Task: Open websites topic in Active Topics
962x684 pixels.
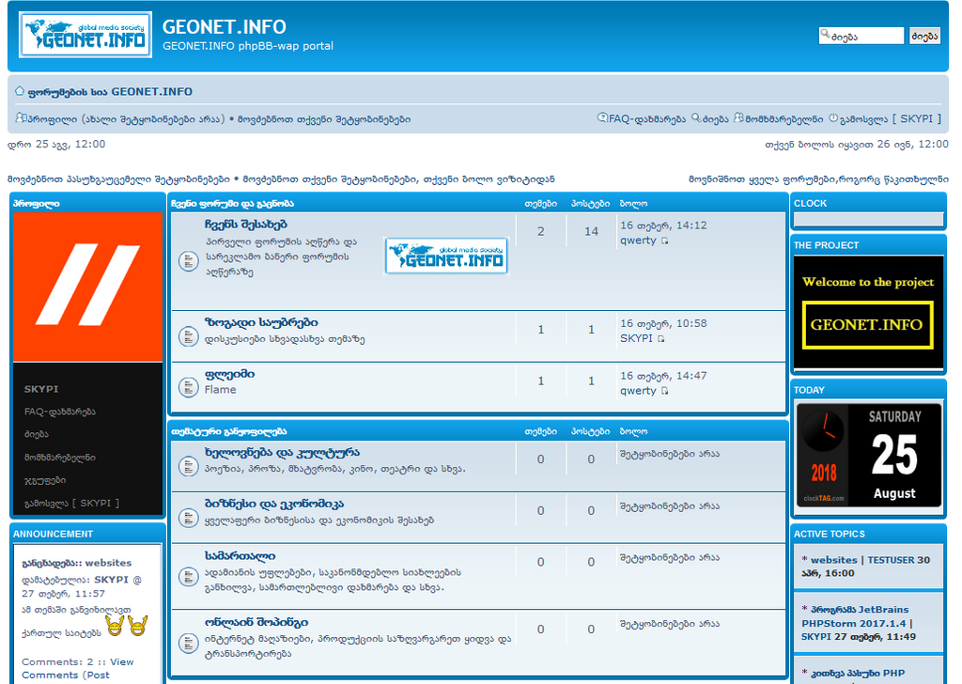Action: point(834,560)
